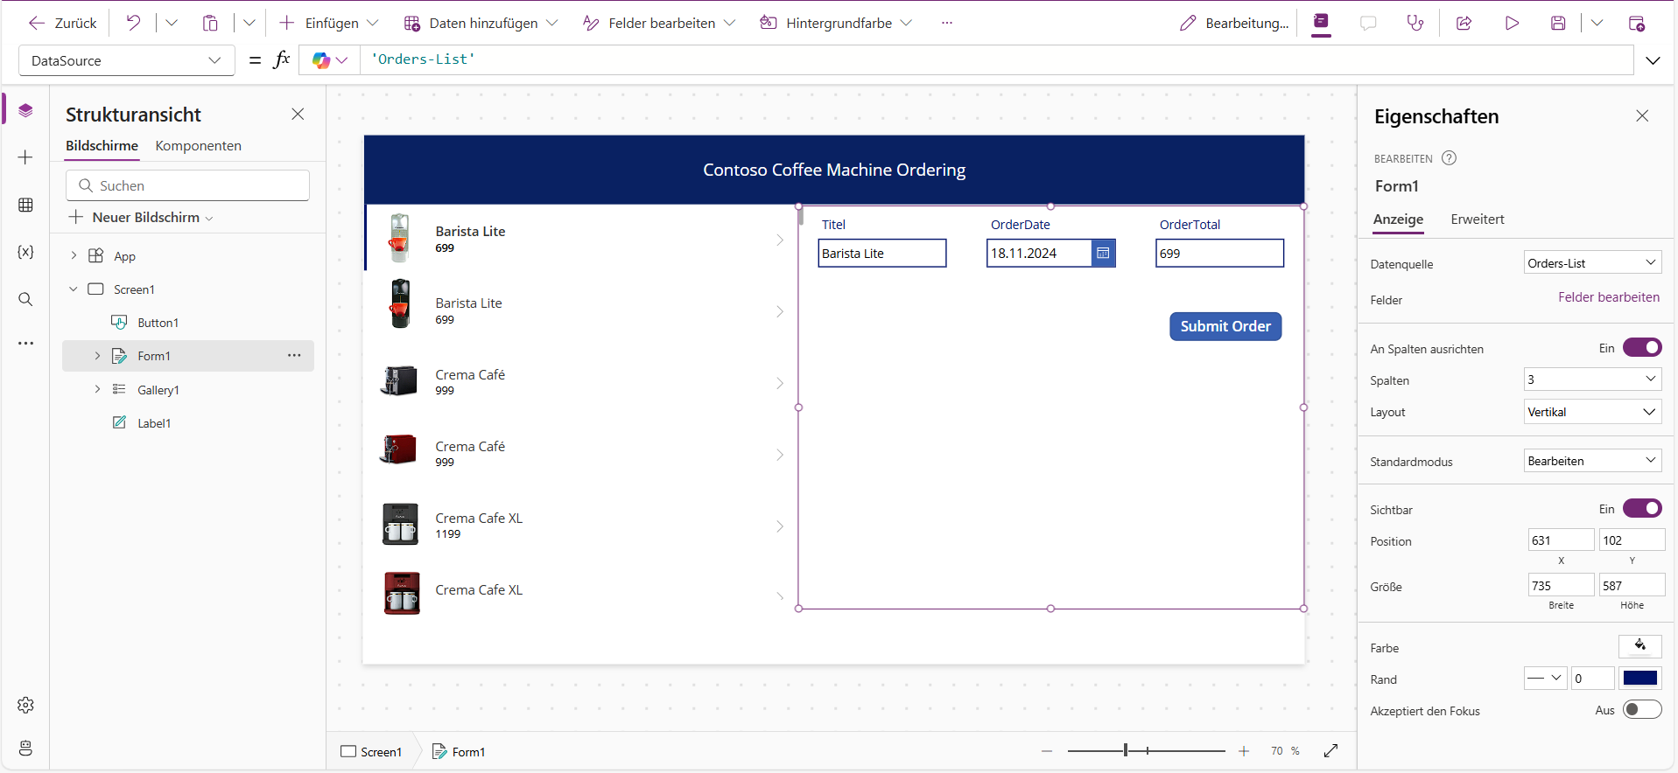Open the Spalten dropdown
This screenshot has height=773, width=1678.
pos(1592,379)
